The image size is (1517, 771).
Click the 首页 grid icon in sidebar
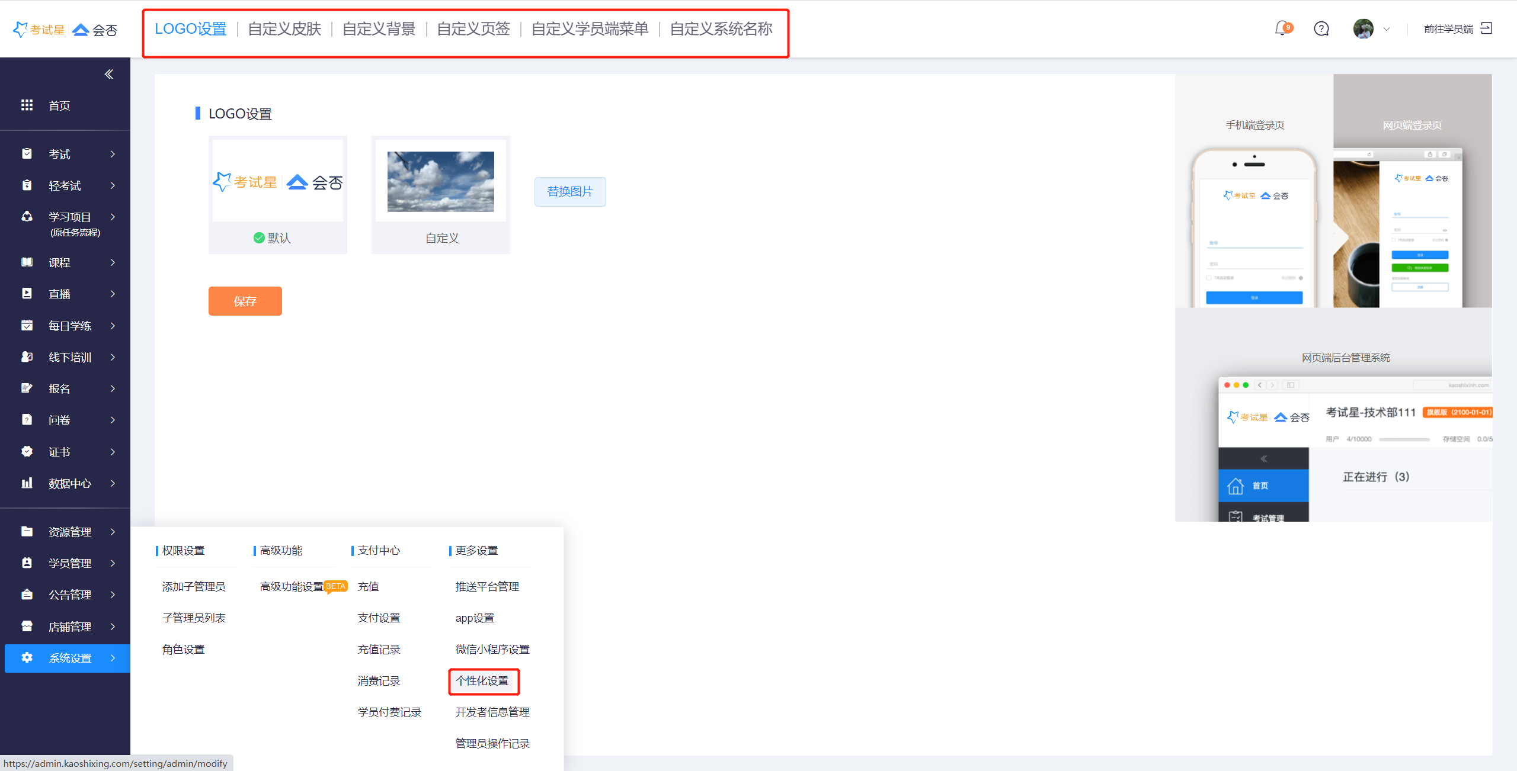[x=27, y=105]
